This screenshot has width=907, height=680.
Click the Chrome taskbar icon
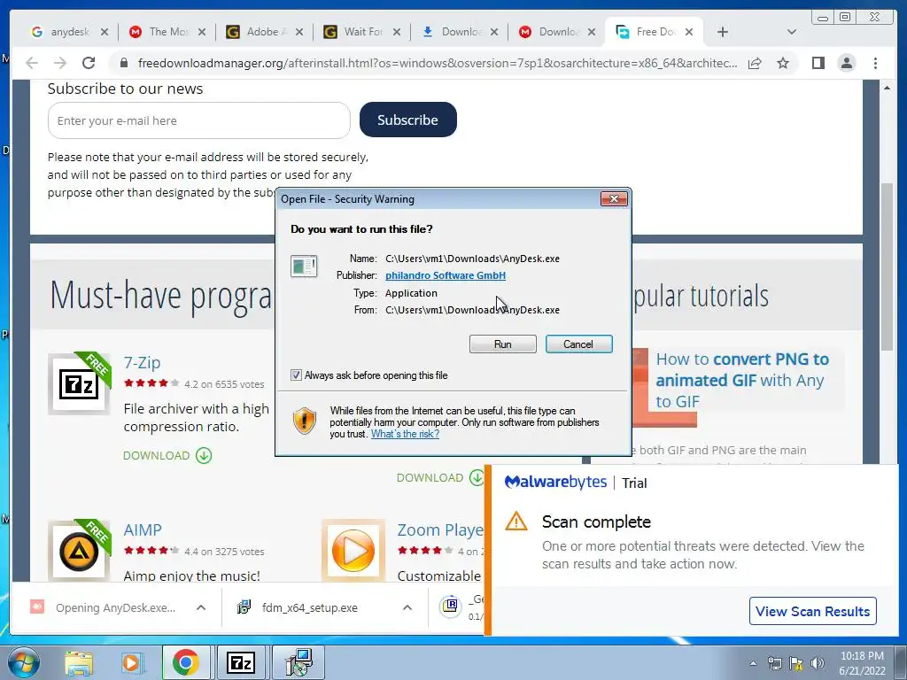(x=186, y=662)
